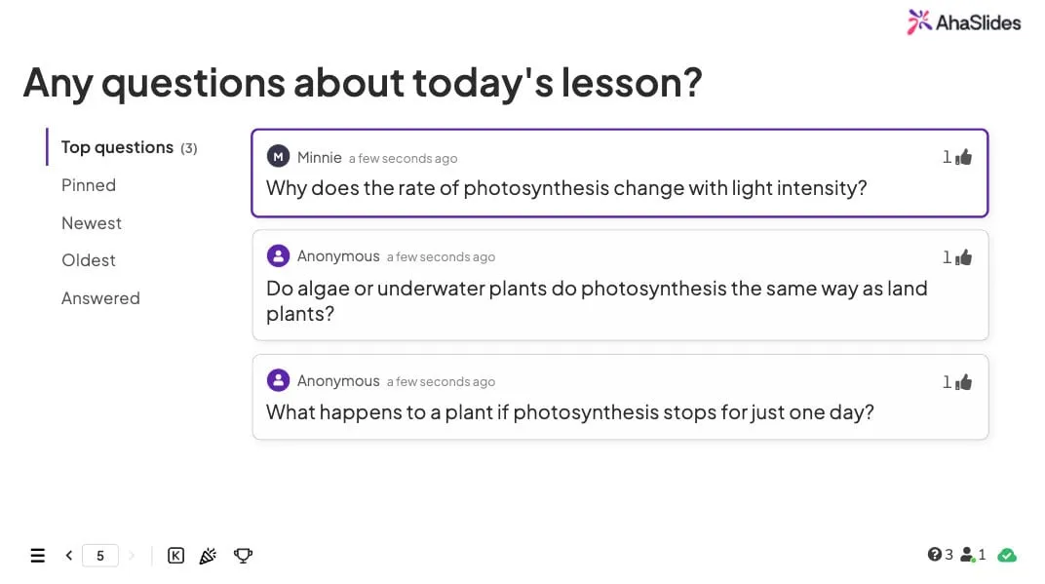The width and height of the screenshot is (1045, 584).
Task: Go to the previous slide arrow
Action: click(x=68, y=556)
